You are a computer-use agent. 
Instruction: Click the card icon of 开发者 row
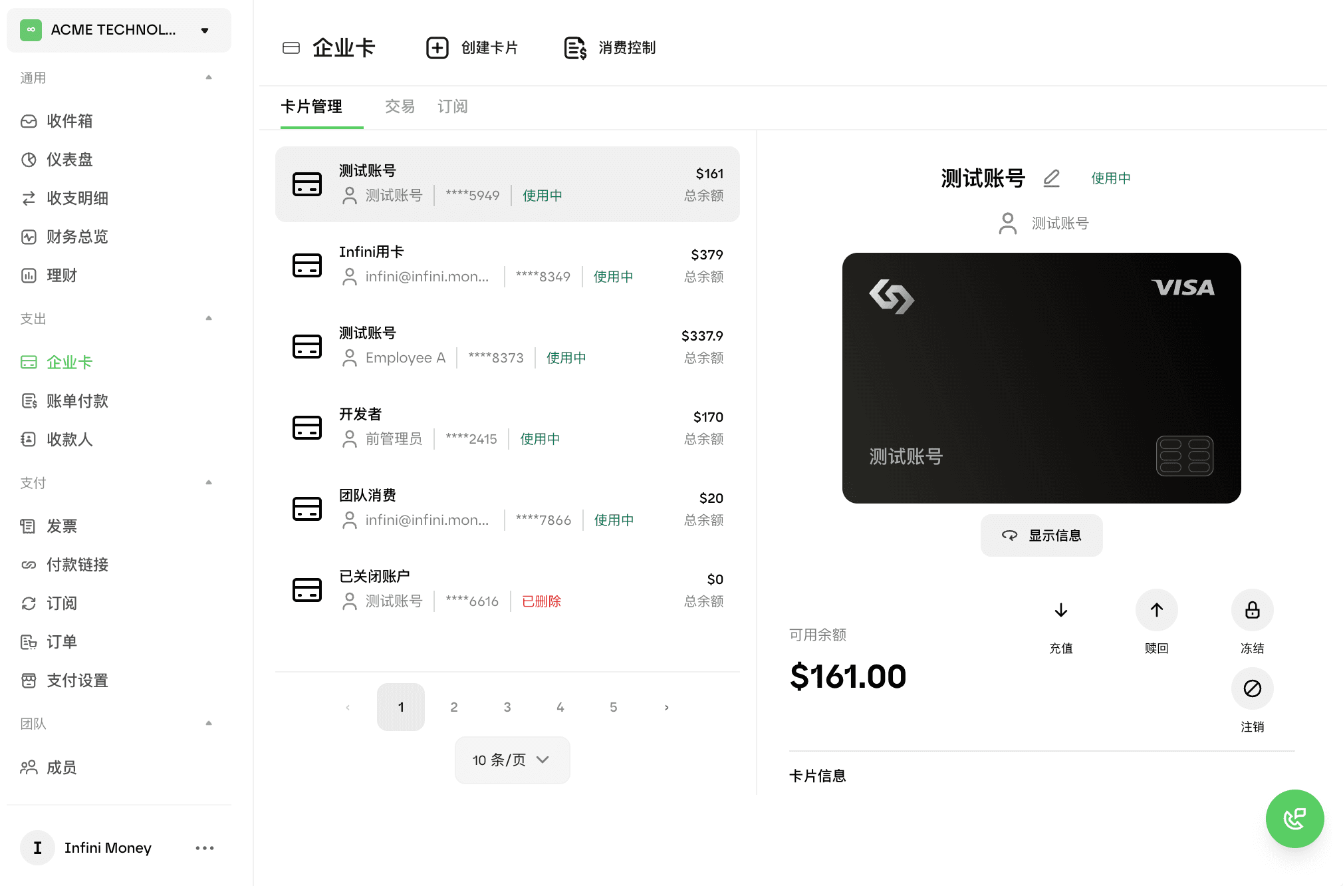point(307,428)
